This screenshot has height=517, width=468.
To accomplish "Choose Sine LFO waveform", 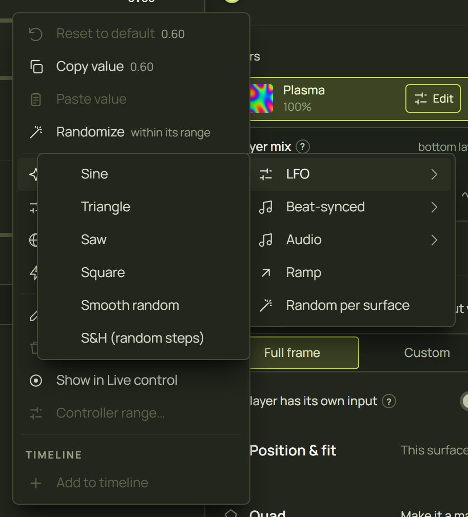I will (x=144, y=174).
